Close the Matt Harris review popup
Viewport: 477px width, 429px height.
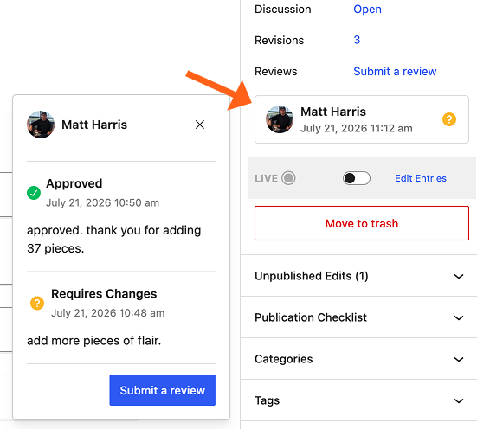[200, 125]
